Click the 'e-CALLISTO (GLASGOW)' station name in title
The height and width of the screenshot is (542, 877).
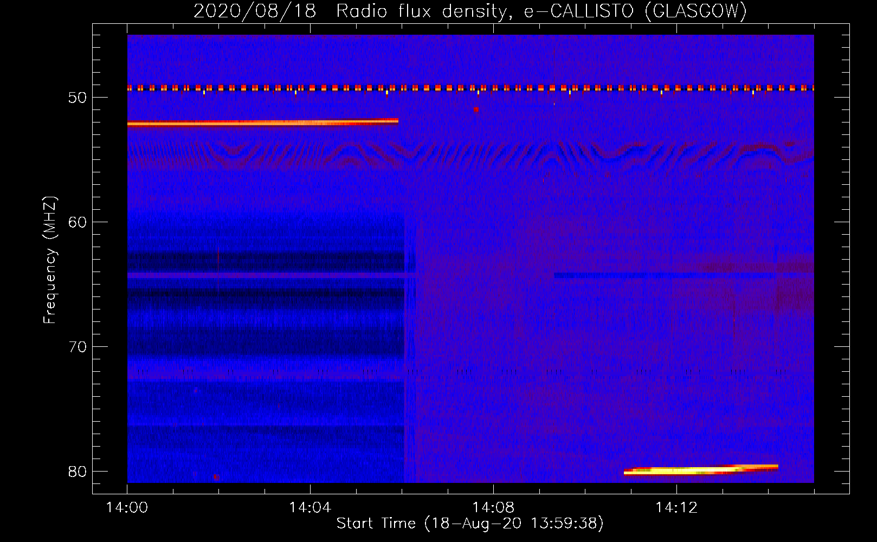click(x=635, y=11)
